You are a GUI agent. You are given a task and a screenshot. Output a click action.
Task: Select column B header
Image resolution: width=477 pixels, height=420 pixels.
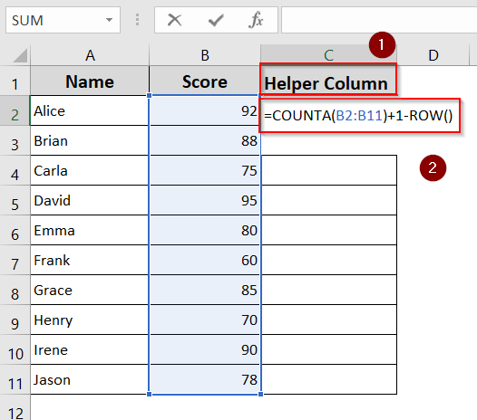205,55
